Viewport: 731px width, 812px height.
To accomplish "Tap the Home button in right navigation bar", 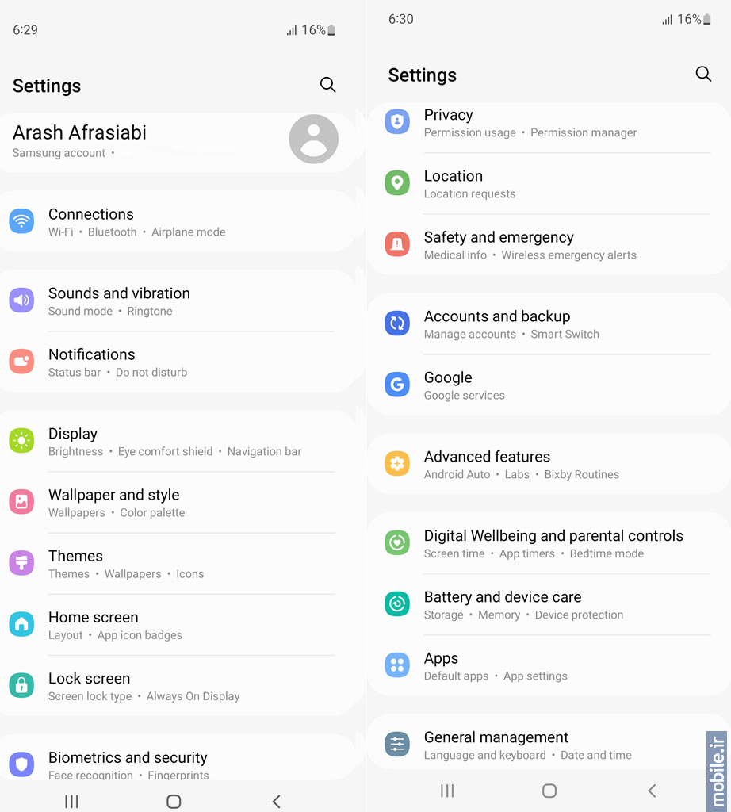I will 549,791.
